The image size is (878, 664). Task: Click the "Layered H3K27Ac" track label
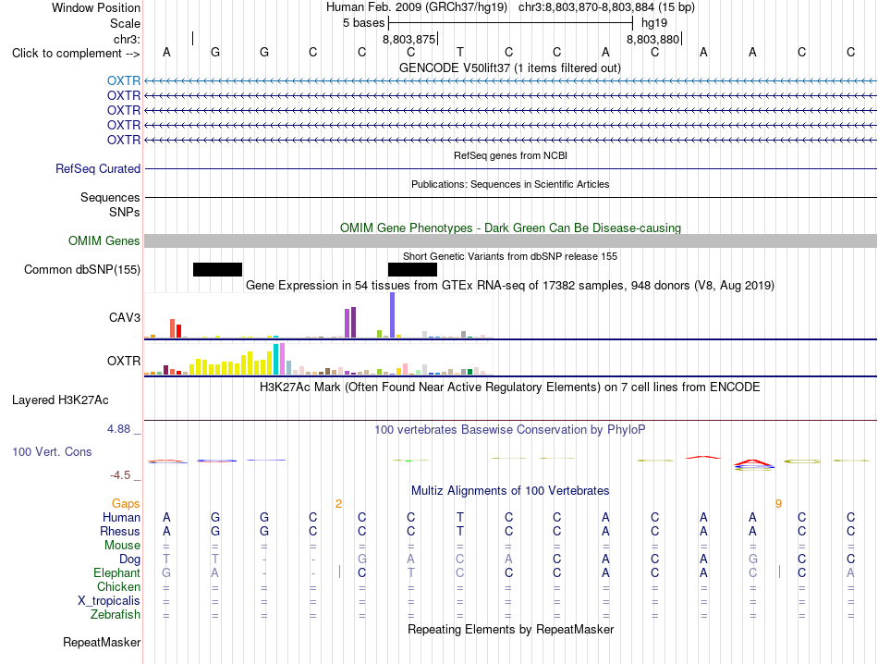tap(60, 400)
